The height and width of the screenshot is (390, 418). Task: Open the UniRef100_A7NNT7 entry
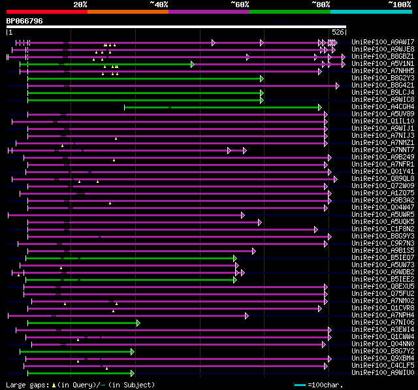click(383, 150)
